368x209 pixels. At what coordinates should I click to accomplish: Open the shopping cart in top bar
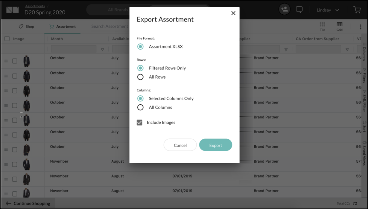tap(357, 10)
